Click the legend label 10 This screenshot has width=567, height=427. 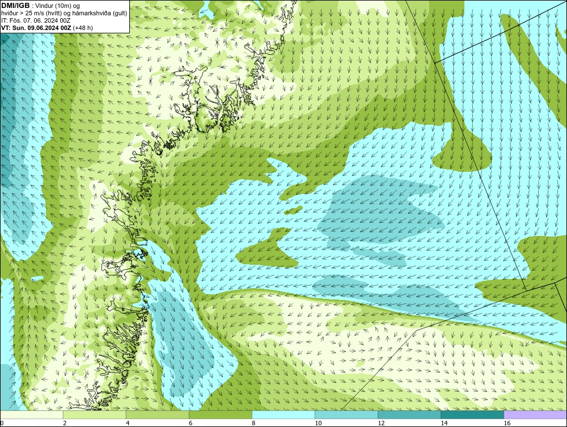tap(318, 423)
